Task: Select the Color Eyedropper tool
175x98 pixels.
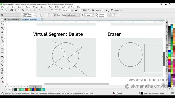Action: 2,78
